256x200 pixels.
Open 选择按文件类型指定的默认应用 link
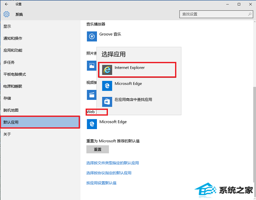(x=113, y=163)
